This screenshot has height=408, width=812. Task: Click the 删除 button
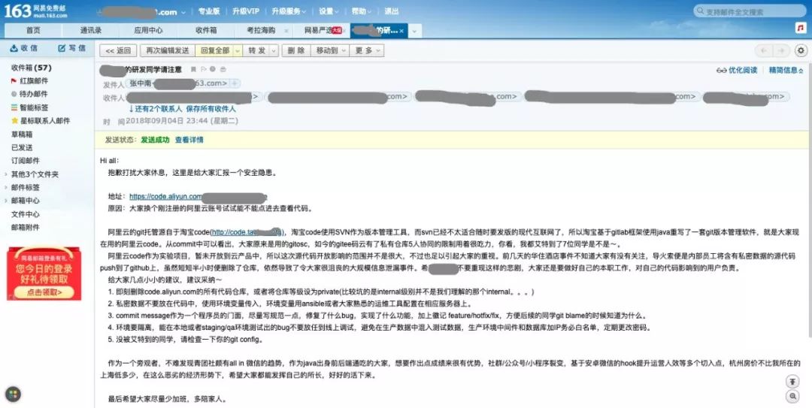coord(295,51)
